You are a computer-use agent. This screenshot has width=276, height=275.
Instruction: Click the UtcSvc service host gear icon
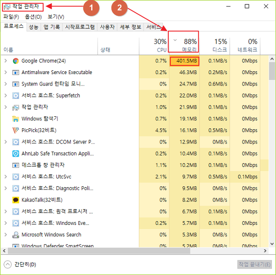[16, 177]
